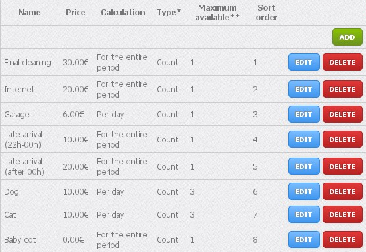Edit the Baby cot extra
Viewport: 366px width, 252px height.
click(304, 239)
